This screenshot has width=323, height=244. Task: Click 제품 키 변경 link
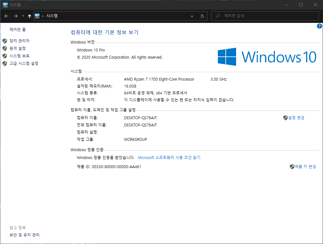[x=305, y=167]
